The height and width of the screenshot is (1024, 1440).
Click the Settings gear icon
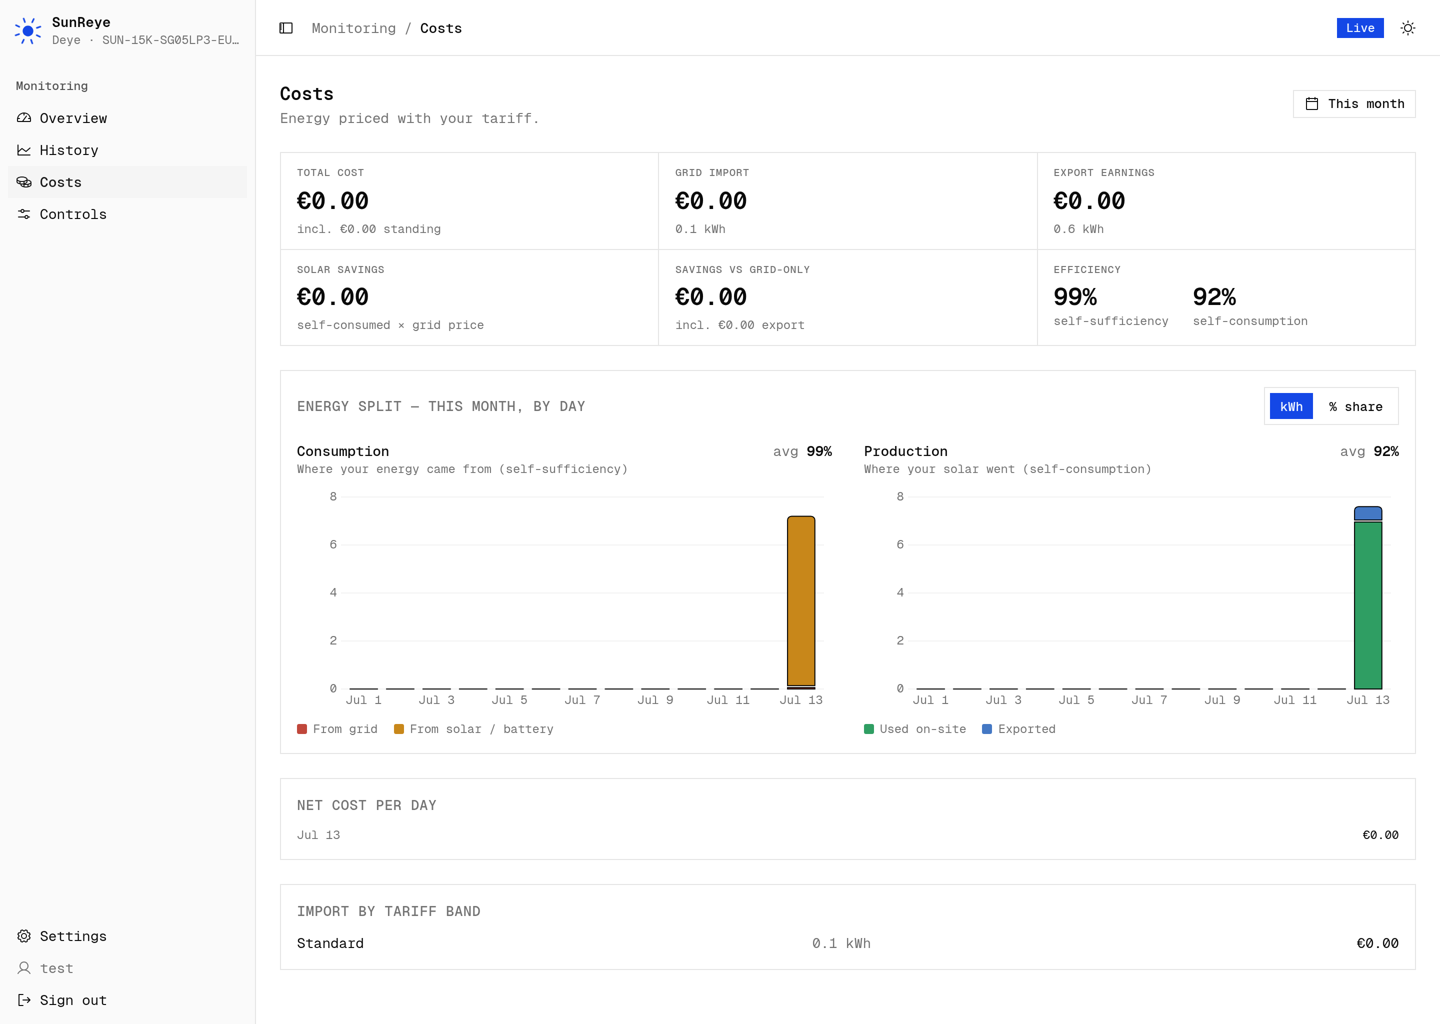tap(24, 935)
